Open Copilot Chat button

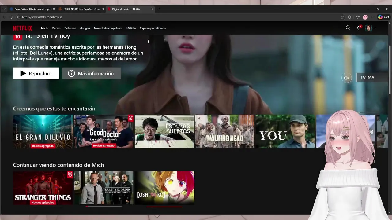[x=383, y=17]
